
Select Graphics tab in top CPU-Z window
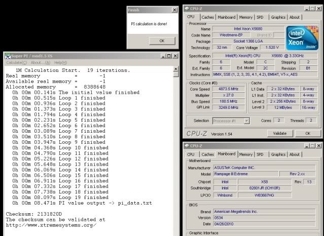coord(278,17)
